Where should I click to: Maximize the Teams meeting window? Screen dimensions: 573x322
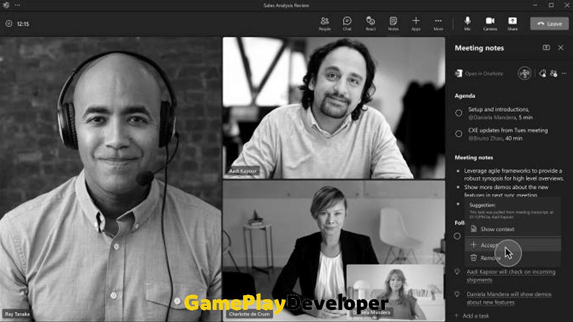point(551,5)
